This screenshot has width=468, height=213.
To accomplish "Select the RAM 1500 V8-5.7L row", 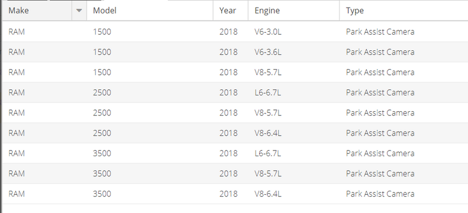I will tap(235, 73).
